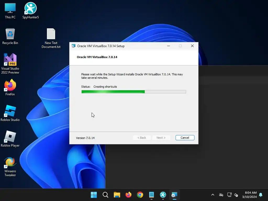268x201 pixels.
Task: Open the This PC desktop icon
Action: click(10, 11)
